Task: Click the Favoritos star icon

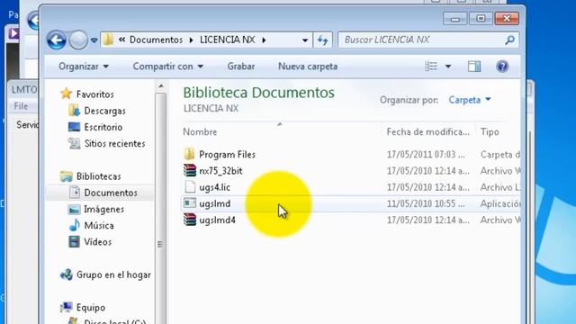Action: tap(66, 94)
